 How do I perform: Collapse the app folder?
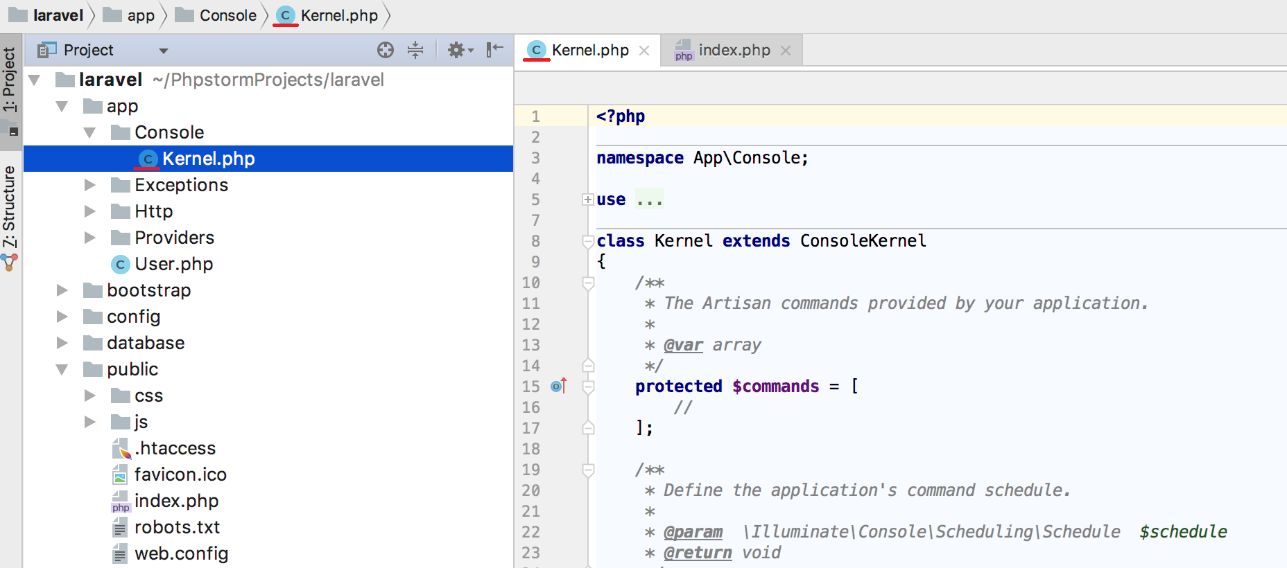[62, 107]
